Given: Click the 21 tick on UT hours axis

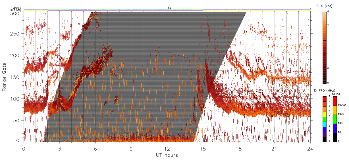Looking at the screenshot, I should (275, 149).
